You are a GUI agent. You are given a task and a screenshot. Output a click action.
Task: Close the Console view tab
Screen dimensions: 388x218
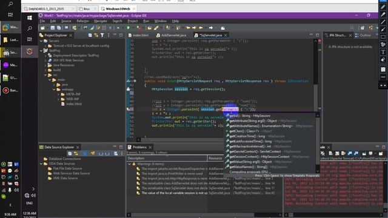coord(329,147)
